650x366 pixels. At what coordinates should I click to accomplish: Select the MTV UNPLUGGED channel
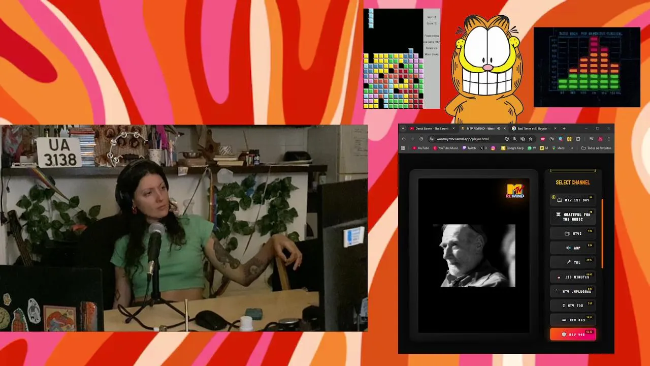click(x=573, y=291)
